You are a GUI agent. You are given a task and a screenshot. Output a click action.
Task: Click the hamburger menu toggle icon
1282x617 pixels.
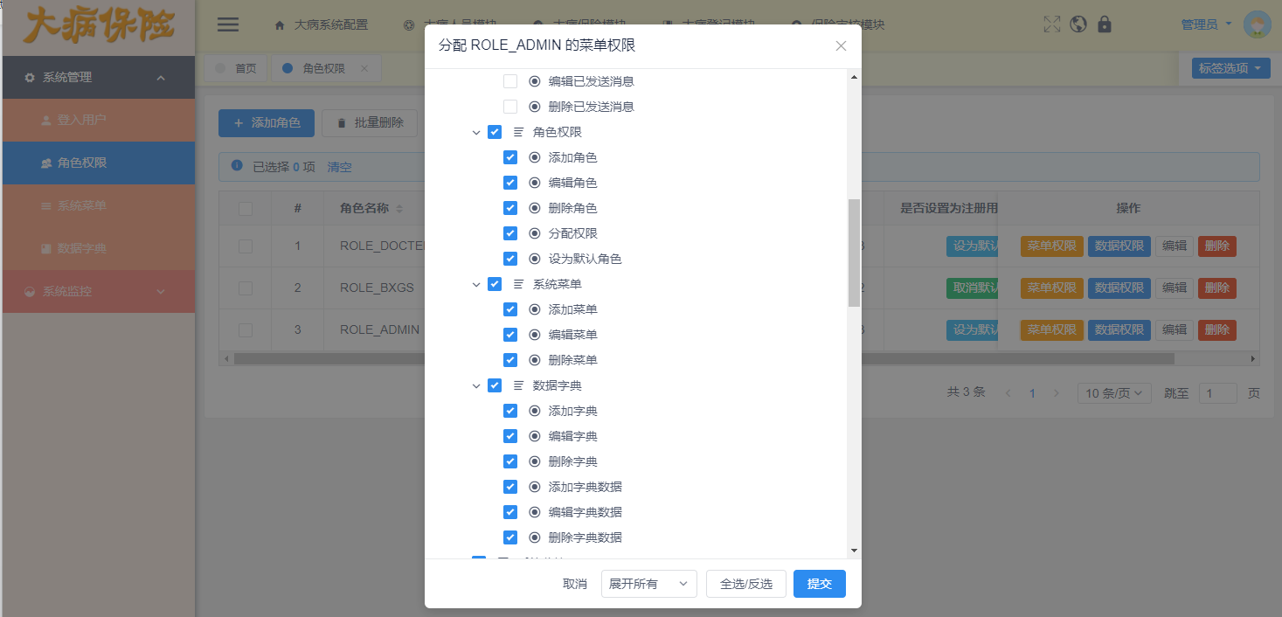228,24
